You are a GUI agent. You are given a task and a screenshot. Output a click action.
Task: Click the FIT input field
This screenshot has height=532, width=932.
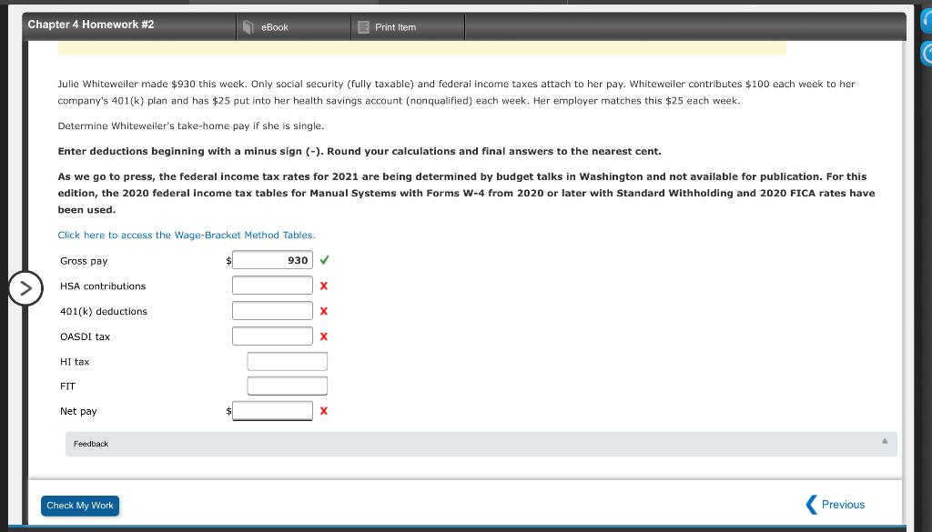click(x=287, y=385)
